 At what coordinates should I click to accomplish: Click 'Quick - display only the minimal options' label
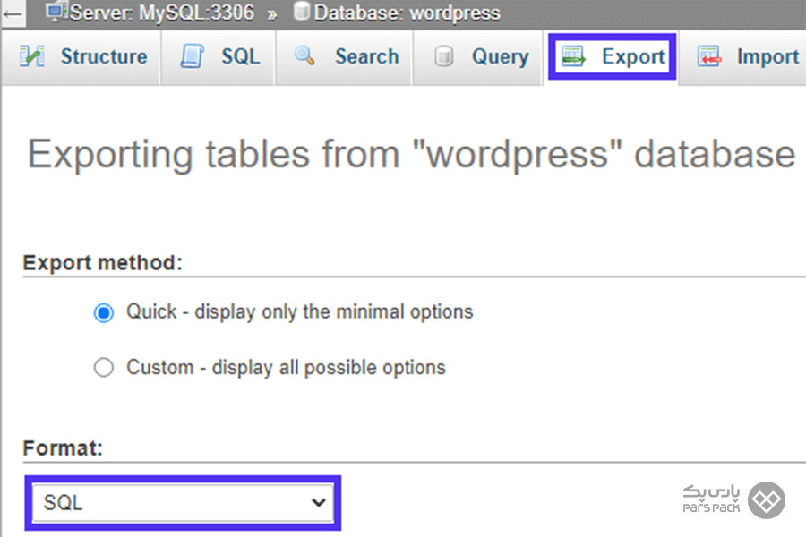point(300,312)
